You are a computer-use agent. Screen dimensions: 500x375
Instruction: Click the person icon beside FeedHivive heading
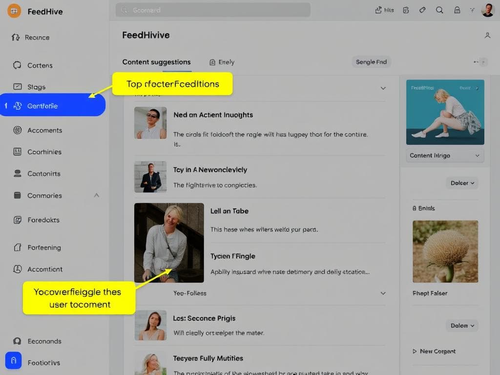click(487, 35)
